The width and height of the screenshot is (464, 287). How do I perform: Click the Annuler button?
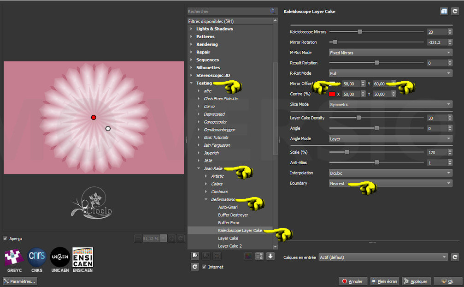[352, 281]
